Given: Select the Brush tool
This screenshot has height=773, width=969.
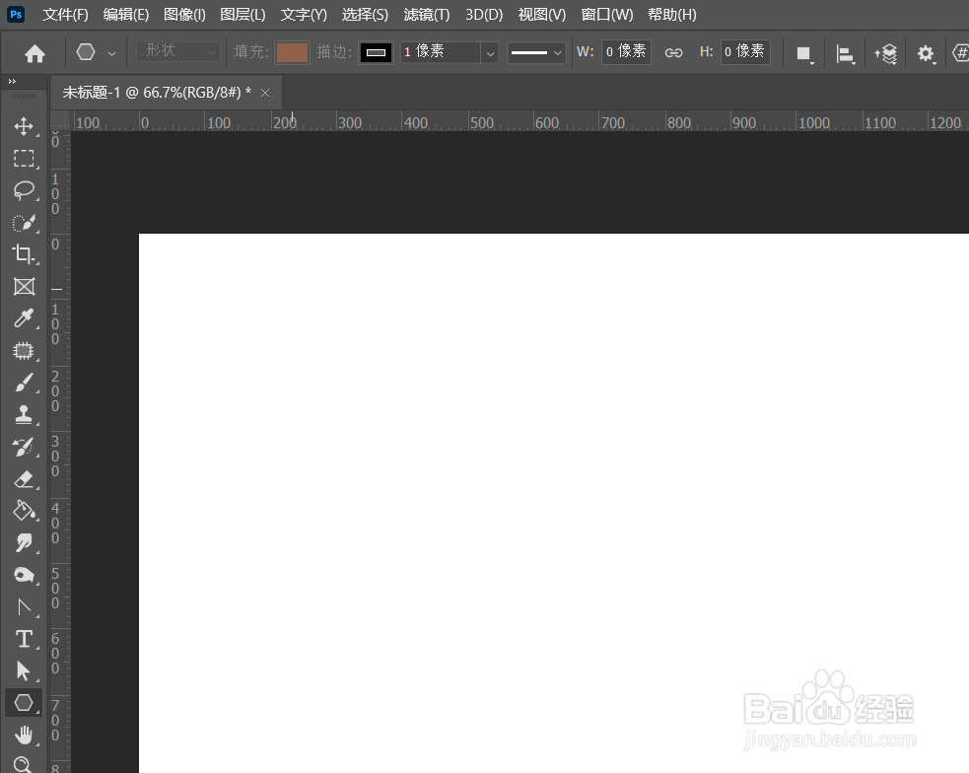Looking at the screenshot, I should point(24,383).
